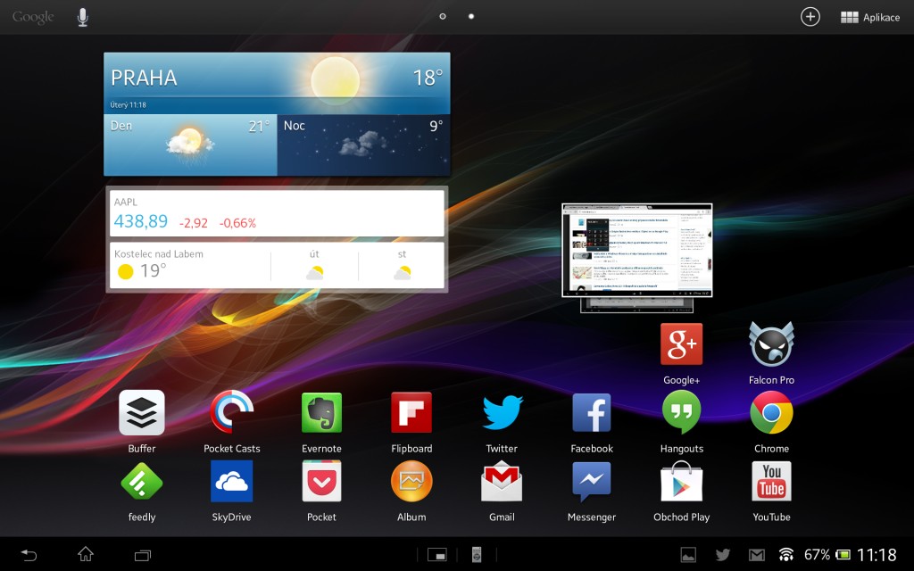This screenshot has height=571, width=914.
Task: Tap the battery status icon
Action: coord(843,555)
